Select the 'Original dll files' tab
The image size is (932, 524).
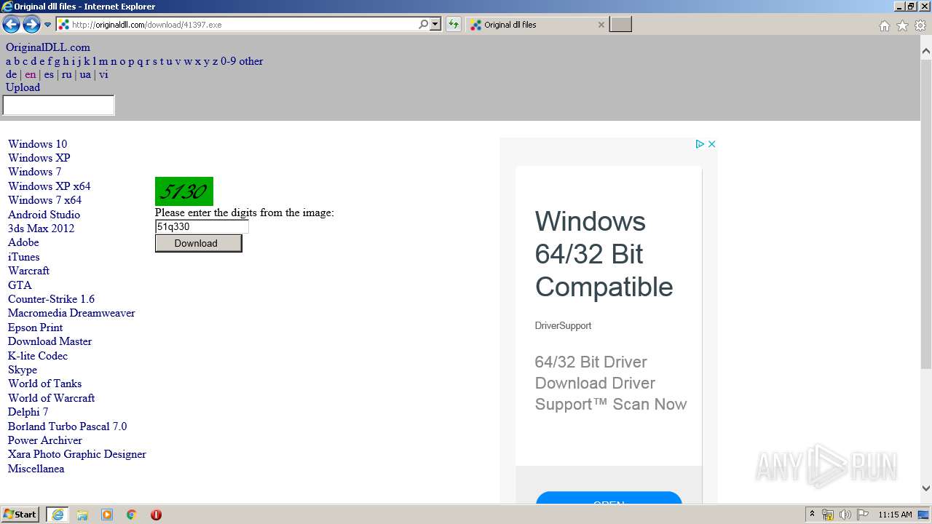537,25
